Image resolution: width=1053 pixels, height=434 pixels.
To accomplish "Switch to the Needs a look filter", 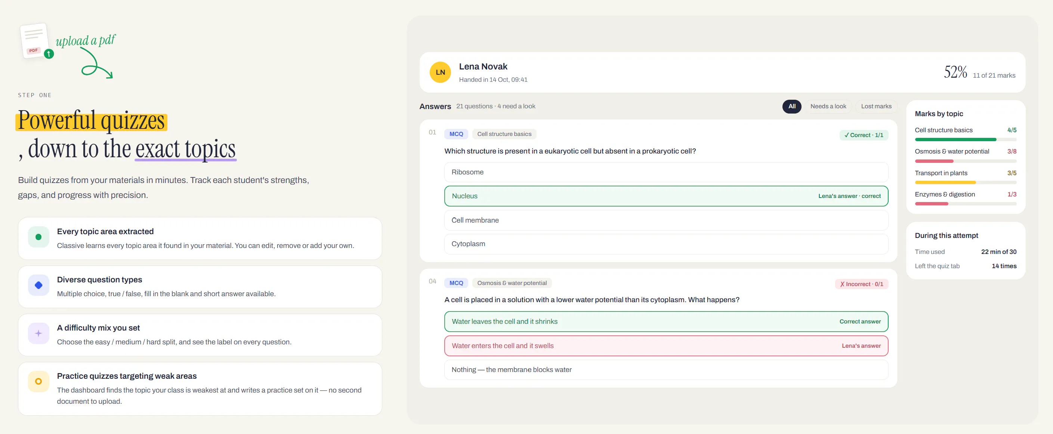I will [x=828, y=106].
